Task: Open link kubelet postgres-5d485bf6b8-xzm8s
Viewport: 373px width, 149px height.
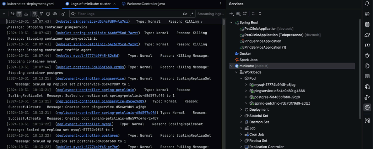Action: point(90,67)
